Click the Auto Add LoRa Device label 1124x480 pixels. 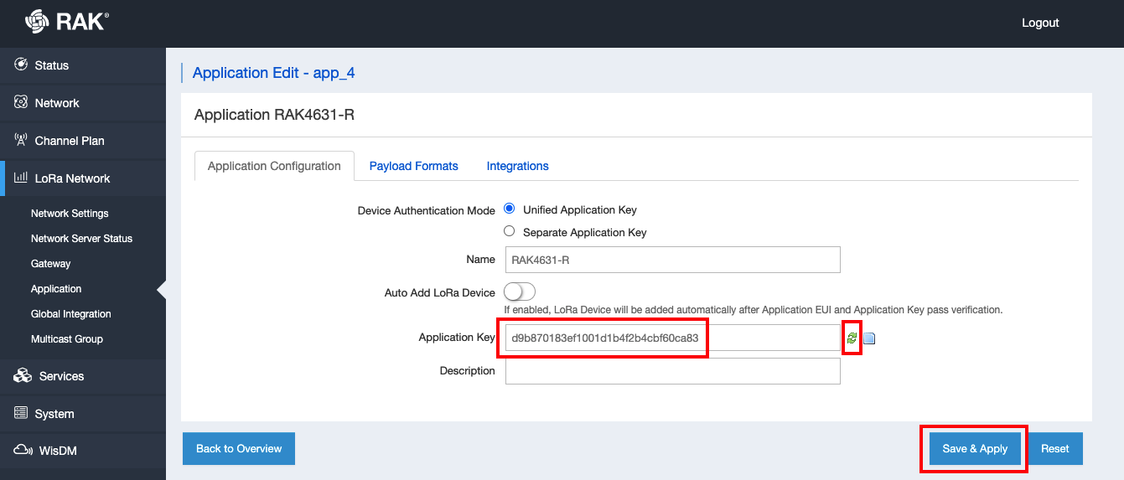[x=440, y=292]
